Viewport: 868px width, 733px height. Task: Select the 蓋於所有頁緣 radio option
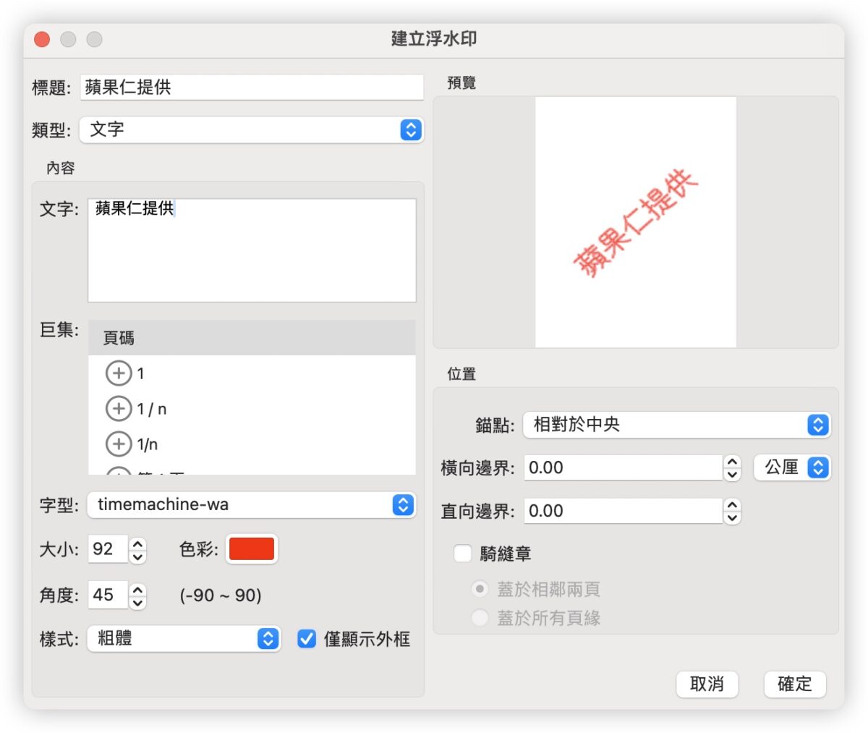[x=479, y=618]
